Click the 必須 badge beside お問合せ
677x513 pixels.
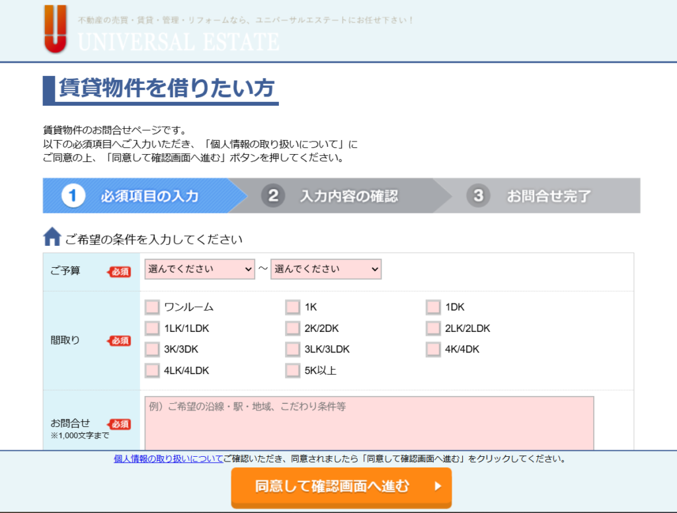tap(120, 424)
